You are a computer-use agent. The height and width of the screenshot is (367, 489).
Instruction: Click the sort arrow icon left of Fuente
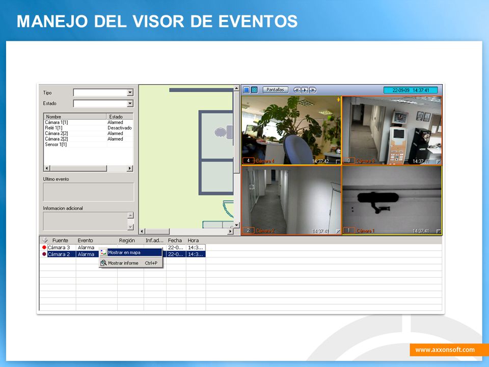pyautogui.click(x=45, y=240)
